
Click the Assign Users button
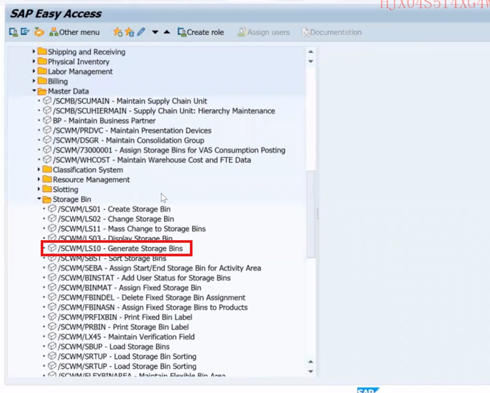(262, 32)
